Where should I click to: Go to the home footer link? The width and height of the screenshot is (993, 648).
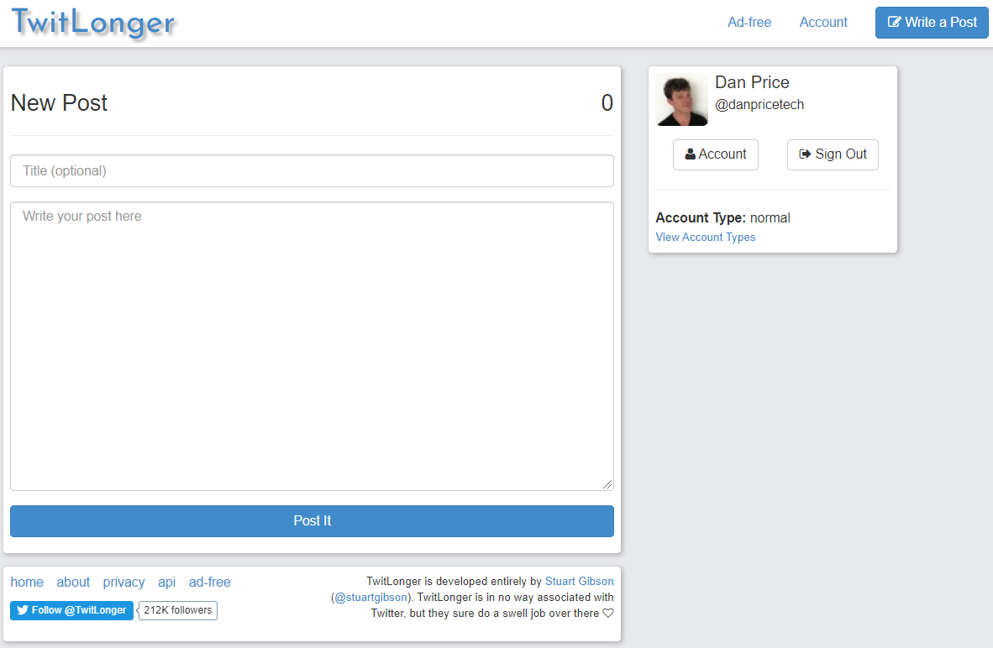pos(27,583)
